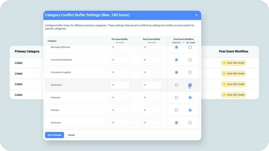Click Pre-Event Buffer field for Concession Machines
The image size is (269, 151).
120,60
